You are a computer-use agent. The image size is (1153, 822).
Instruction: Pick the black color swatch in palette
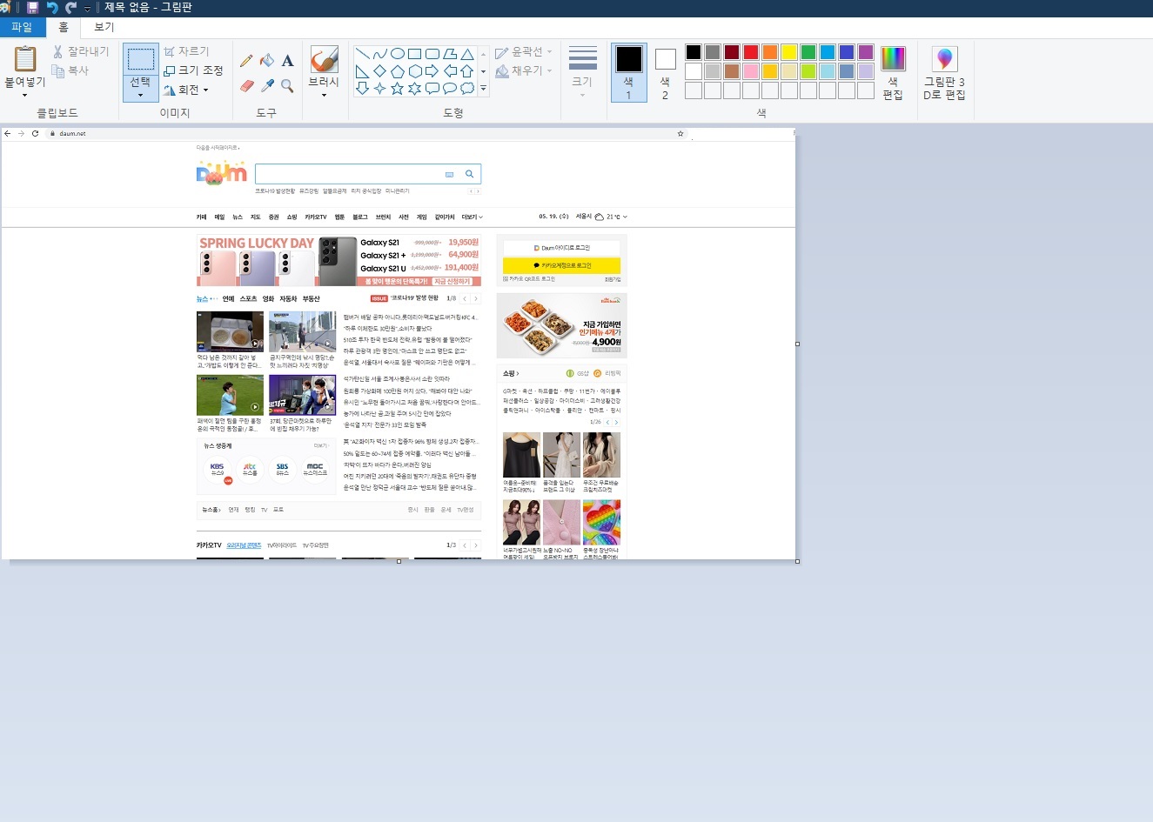click(694, 52)
